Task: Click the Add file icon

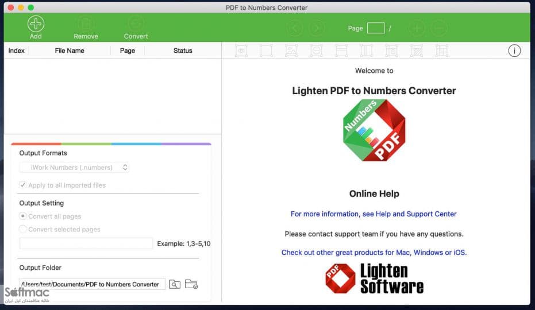Action: click(36, 24)
